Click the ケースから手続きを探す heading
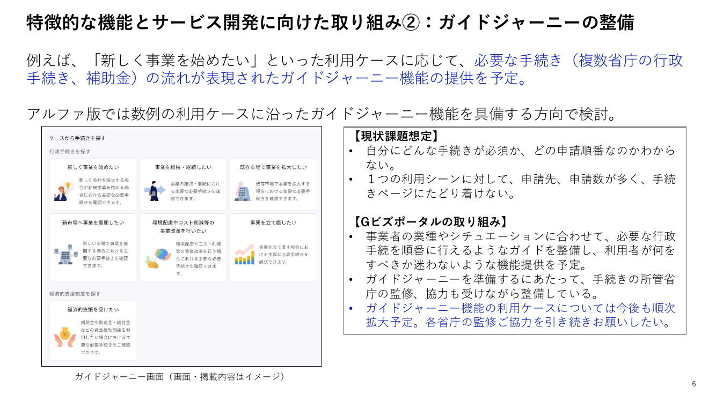 coord(77,138)
